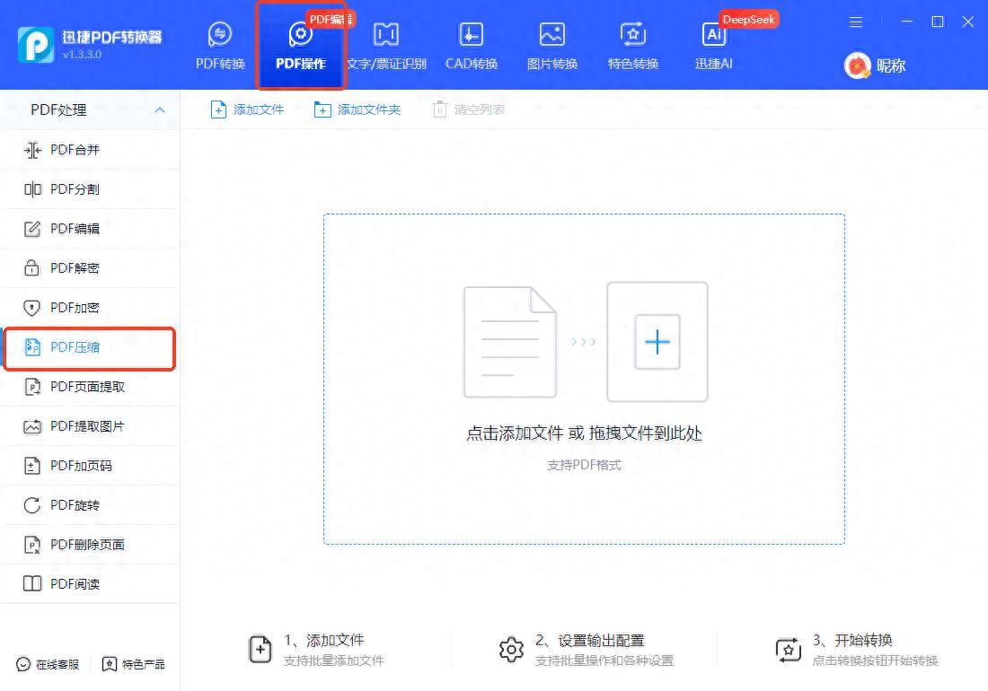The width and height of the screenshot is (988, 691).
Task: Click the plus box to add file
Action: [x=657, y=342]
